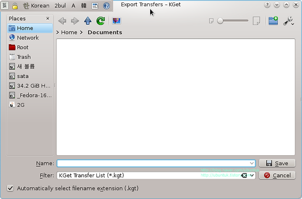The width and height of the screenshot is (302, 199).
Task: Click the Save button
Action: [277, 163]
